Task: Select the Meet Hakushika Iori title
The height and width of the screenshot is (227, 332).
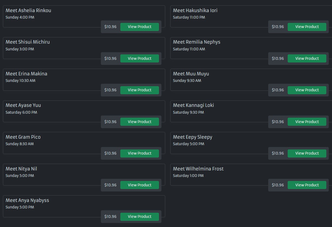Action: click(x=195, y=11)
